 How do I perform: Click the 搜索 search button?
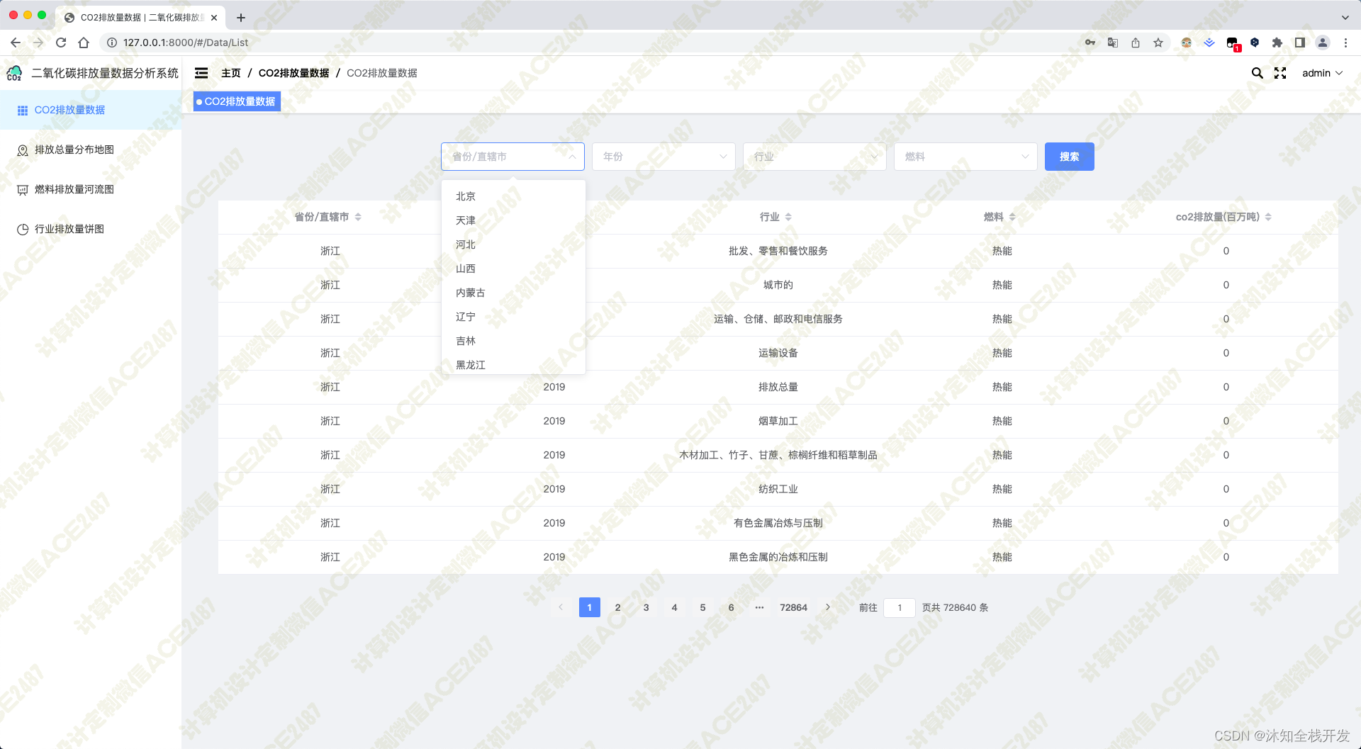1069,157
